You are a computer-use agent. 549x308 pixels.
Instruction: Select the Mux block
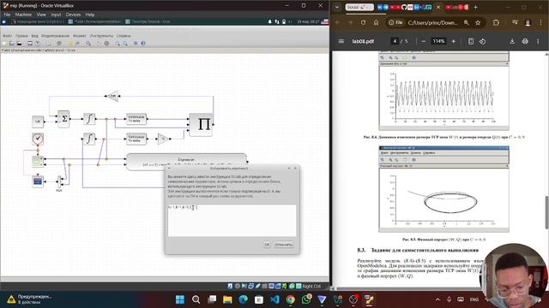coord(59,181)
